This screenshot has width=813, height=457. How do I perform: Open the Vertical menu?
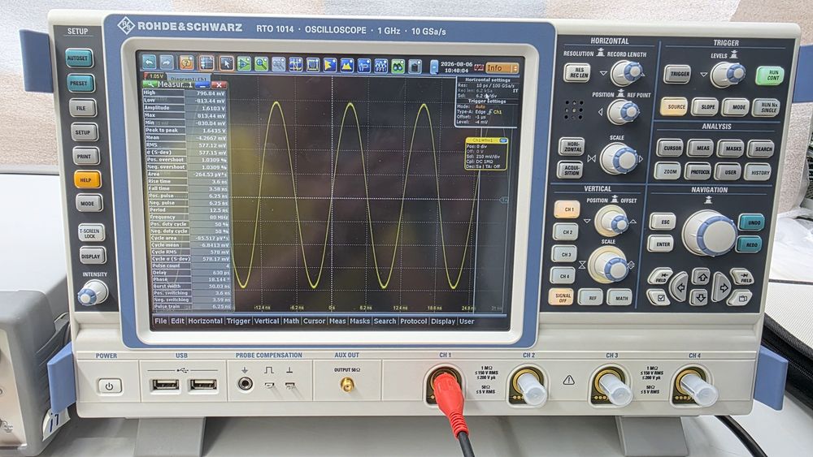coord(267,321)
